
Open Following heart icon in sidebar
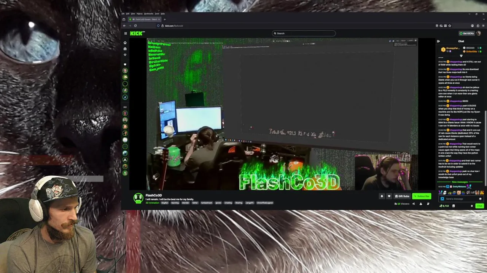pos(125,55)
